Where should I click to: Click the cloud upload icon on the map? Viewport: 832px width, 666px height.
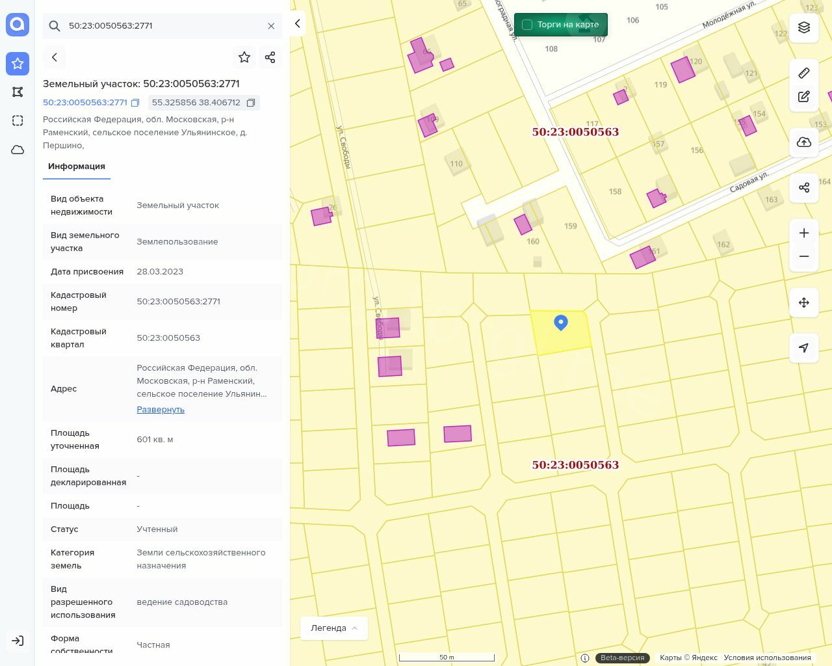[804, 142]
